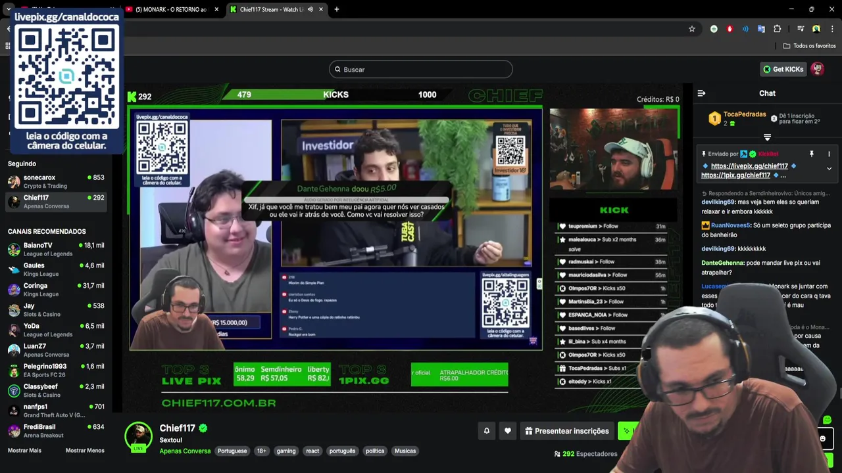Viewport: 842px width, 473px height.
Task: Open the red hand blocker extension
Action: [730, 29]
